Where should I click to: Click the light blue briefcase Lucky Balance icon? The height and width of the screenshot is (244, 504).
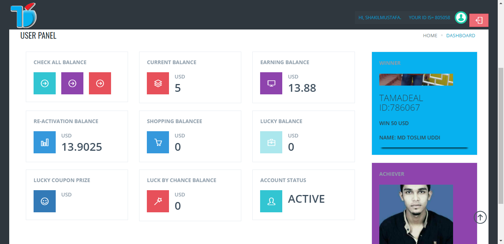coord(271,142)
